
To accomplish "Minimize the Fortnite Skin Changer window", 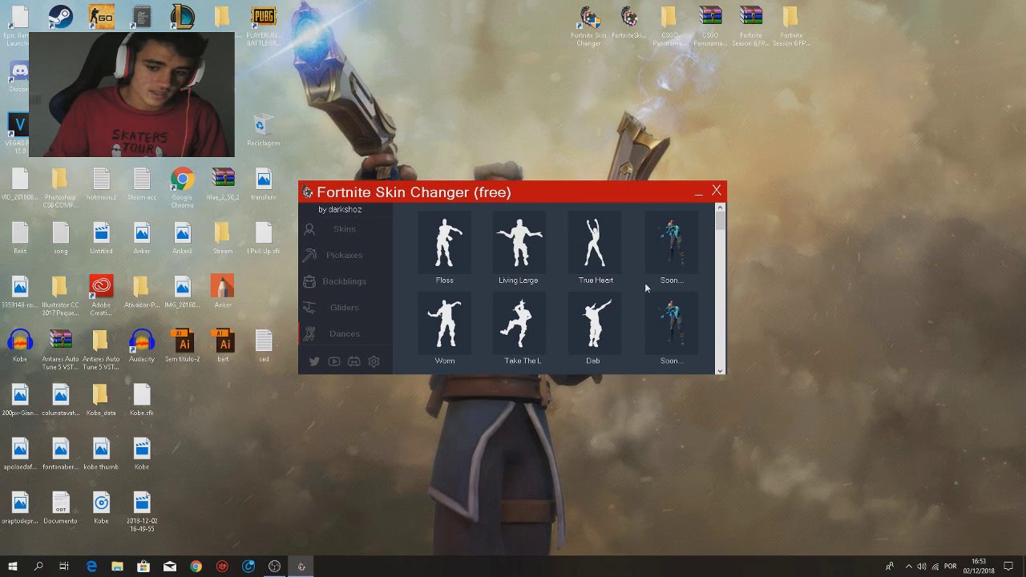I will tap(698, 192).
